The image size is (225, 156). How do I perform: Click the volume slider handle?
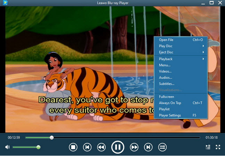[x=38, y=147]
